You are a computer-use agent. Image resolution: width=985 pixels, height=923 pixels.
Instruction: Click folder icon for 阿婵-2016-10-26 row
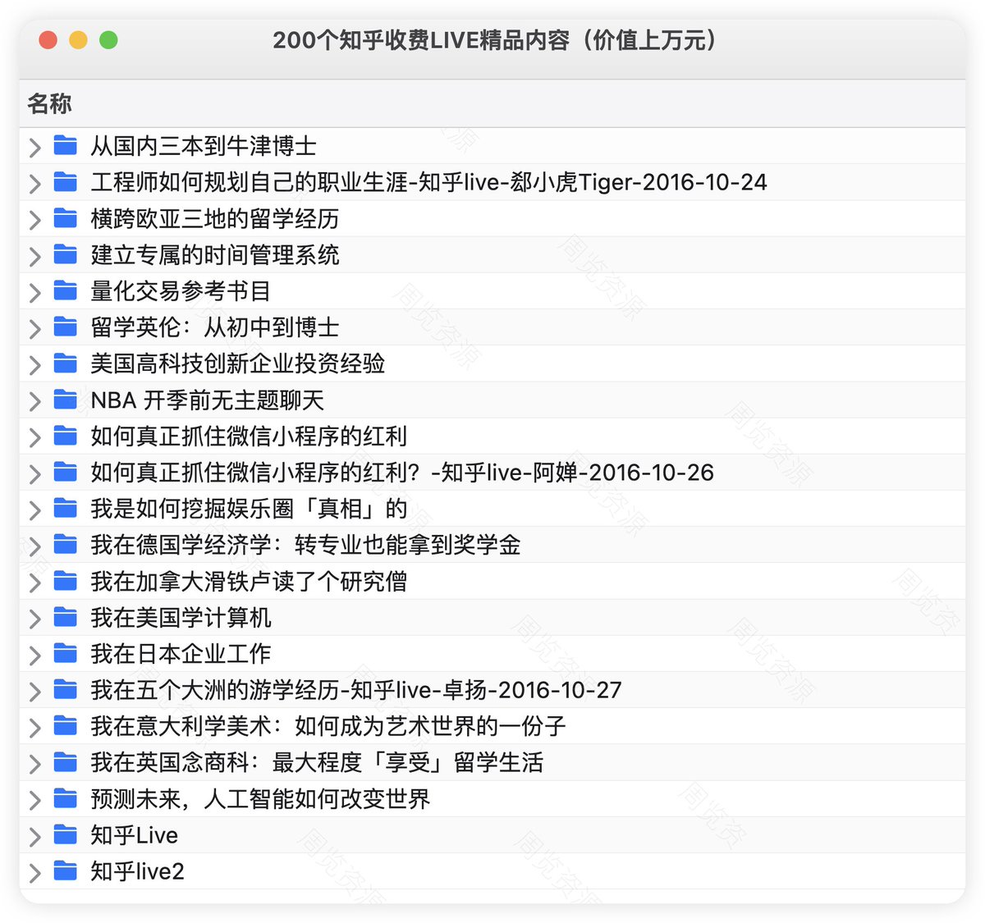(x=66, y=472)
